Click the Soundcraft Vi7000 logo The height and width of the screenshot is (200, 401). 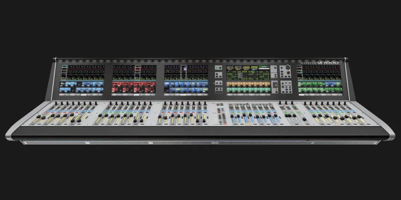point(319,63)
